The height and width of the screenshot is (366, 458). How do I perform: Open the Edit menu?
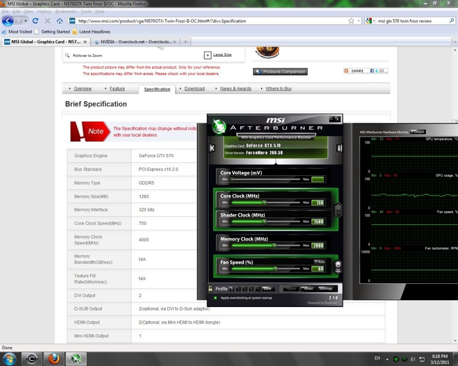click(x=17, y=11)
